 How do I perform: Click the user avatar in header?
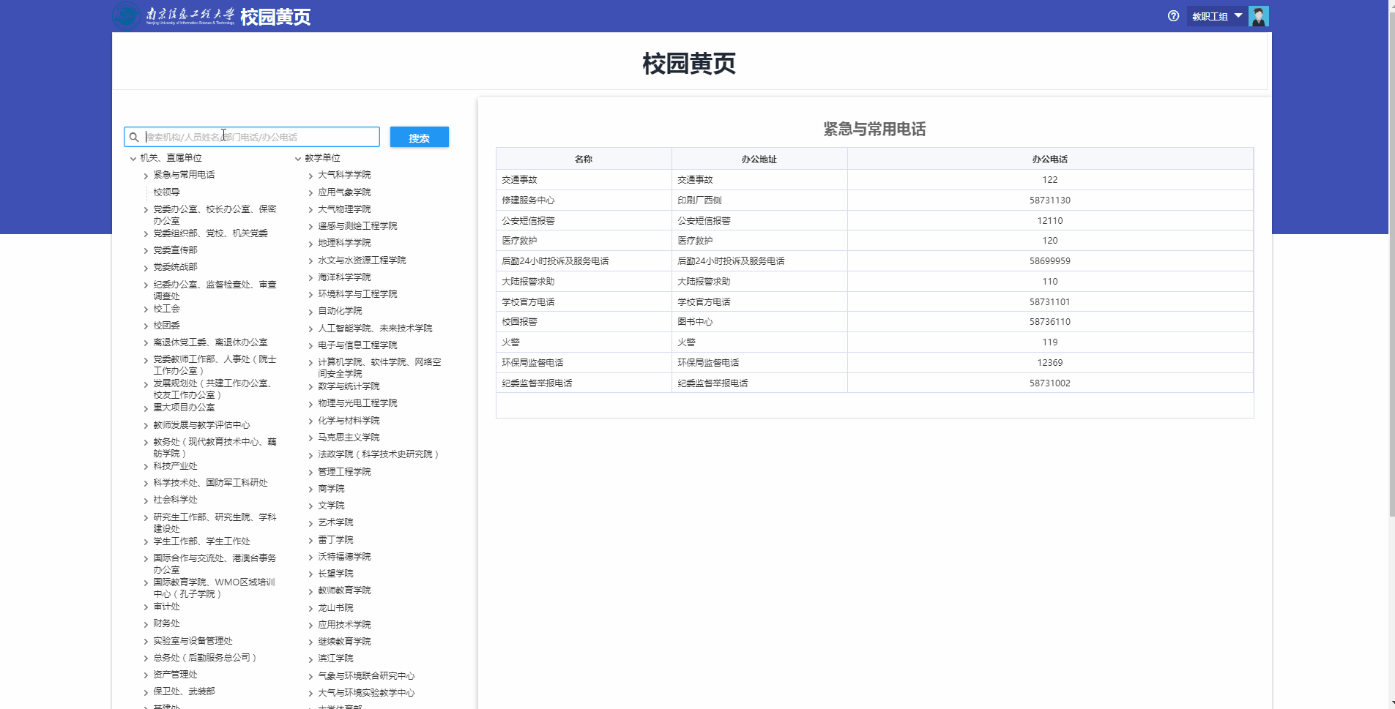point(1258,16)
